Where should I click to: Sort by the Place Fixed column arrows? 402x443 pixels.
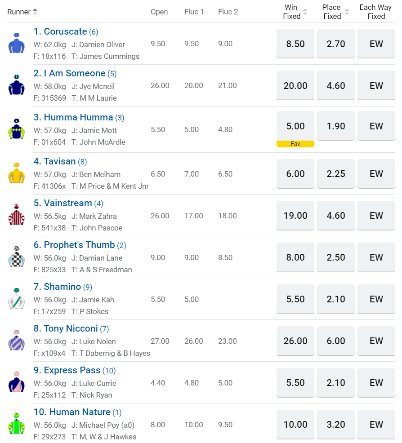coord(347,12)
